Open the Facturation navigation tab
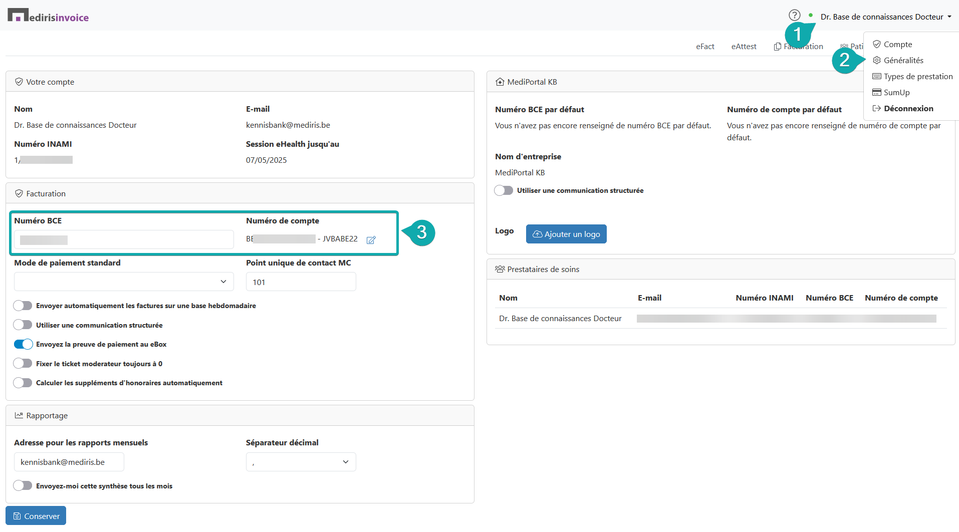The height and width of the screenshot is (532, 959). click(x=799, y=47)
